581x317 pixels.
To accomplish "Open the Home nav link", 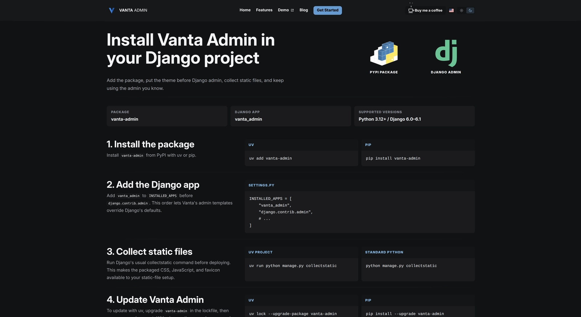I will 245,10.
